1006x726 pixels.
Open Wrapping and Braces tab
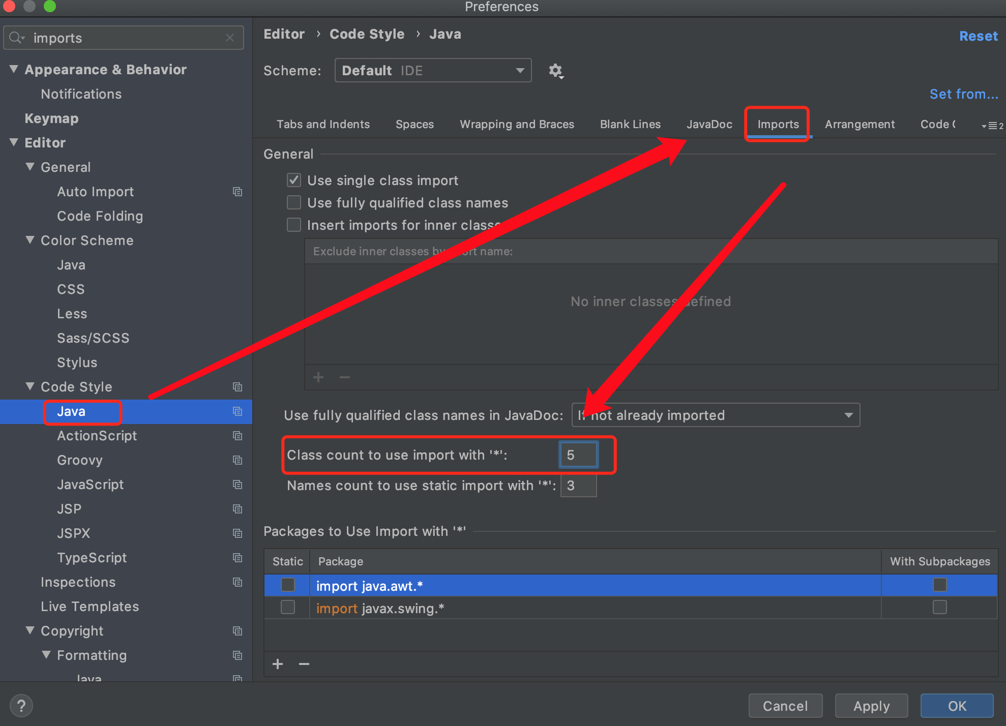click(x=517, y=125)
